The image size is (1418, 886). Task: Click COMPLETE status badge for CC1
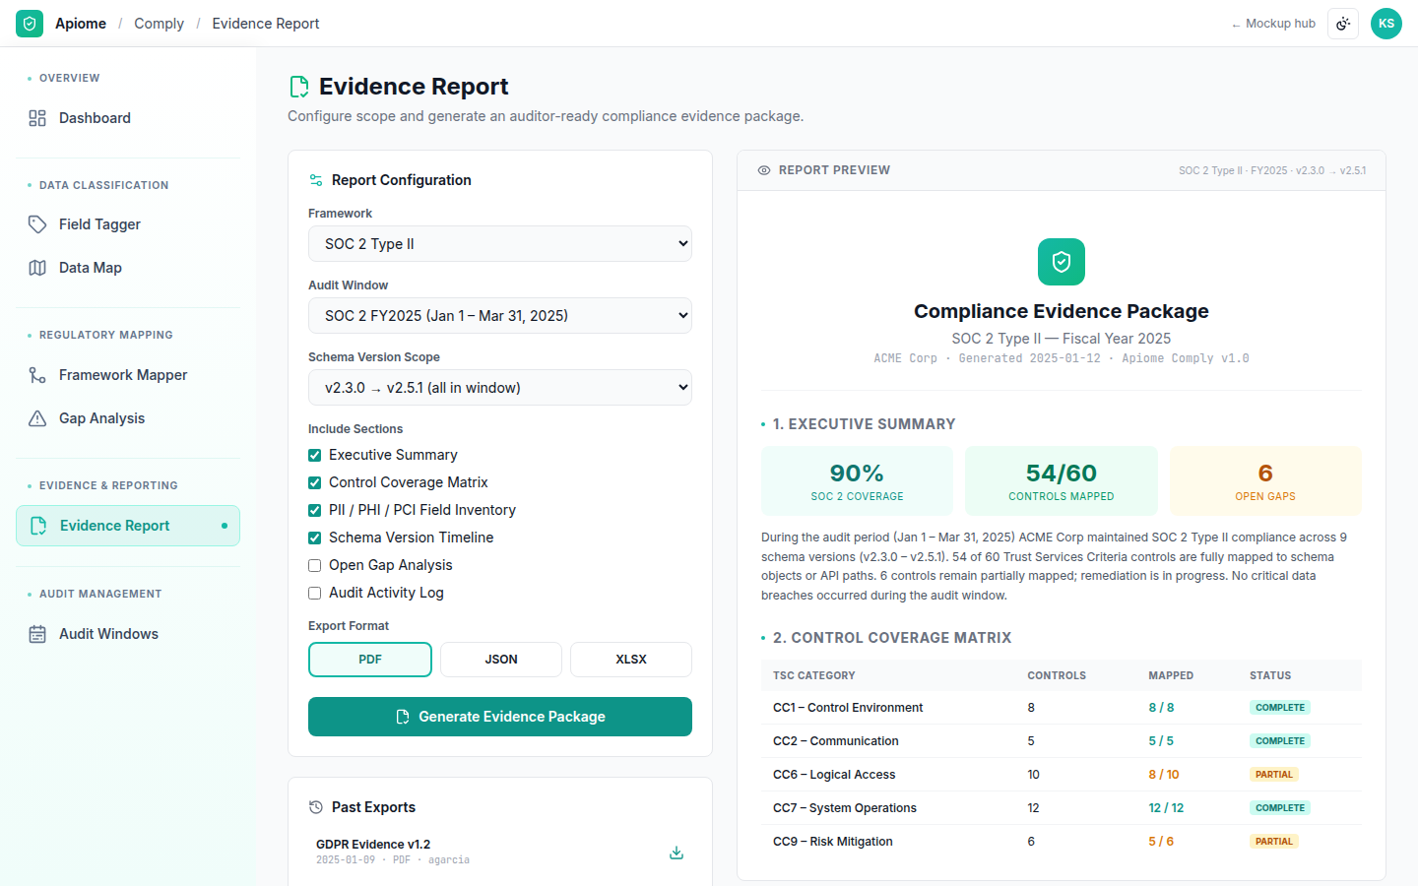coord(1280,708)
